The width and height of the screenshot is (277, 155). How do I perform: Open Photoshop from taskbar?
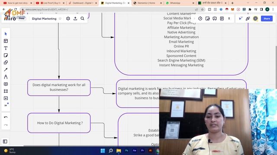pyautogui.click(x=127, y=151)
